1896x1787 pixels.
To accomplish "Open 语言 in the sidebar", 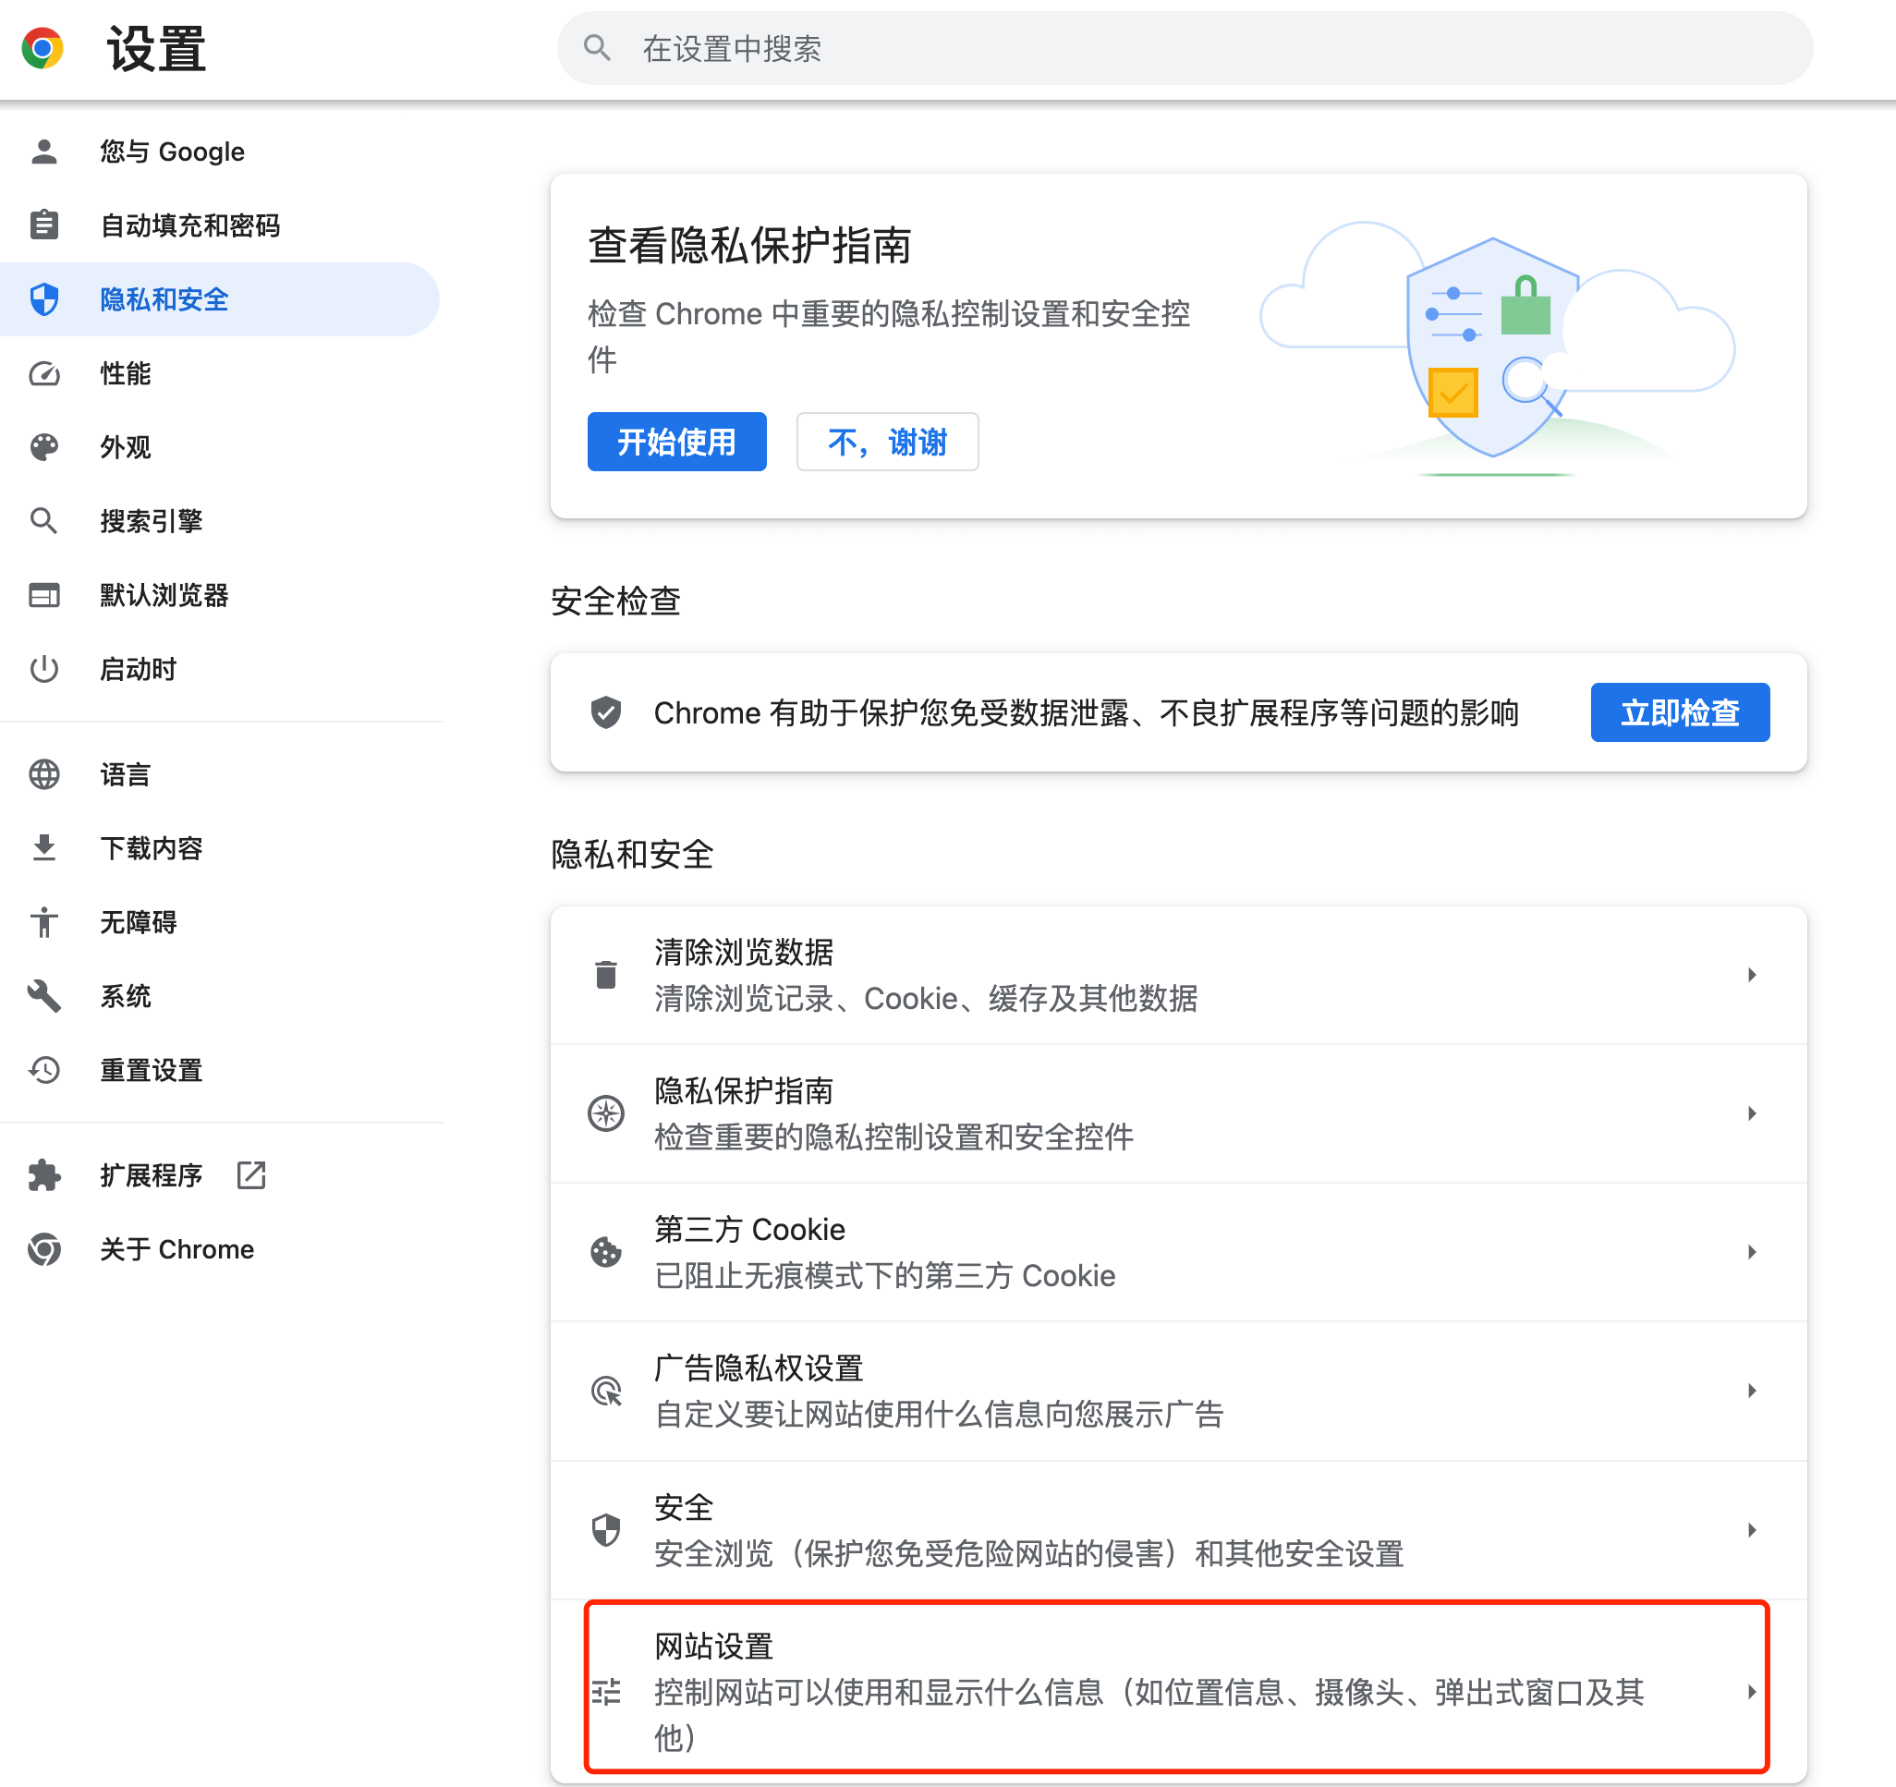I will [x=219, y=774].
